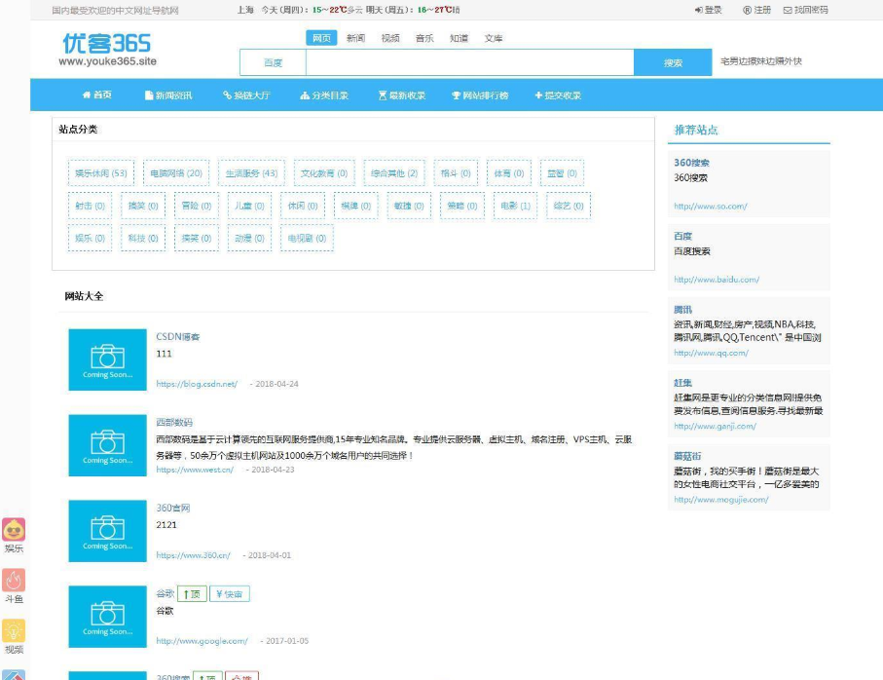Switch to the 文库 search tab
This screenshot has height=680, width=883.
(x=495, y=38)
